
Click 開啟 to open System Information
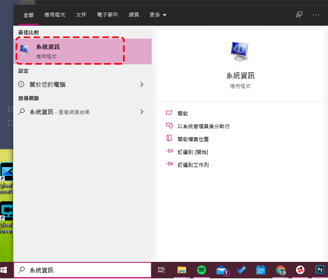182,114
